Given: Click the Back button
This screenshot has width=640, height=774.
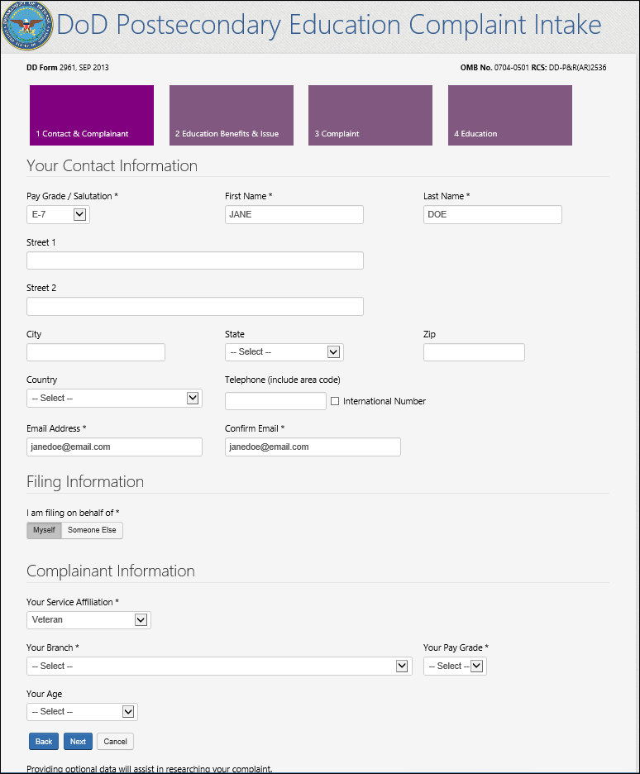Looking at the screenshot, I should click(x=44, y=741).
